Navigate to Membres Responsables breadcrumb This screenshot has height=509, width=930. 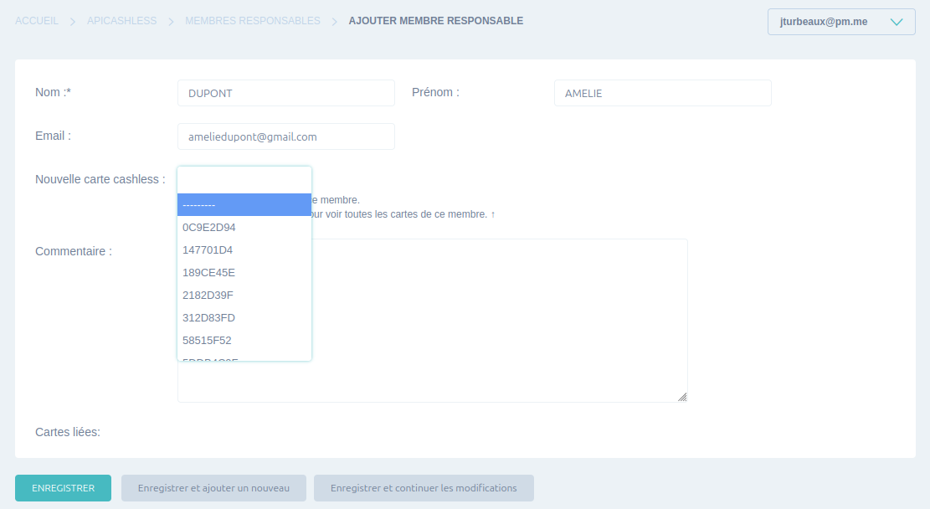point(253,21)
